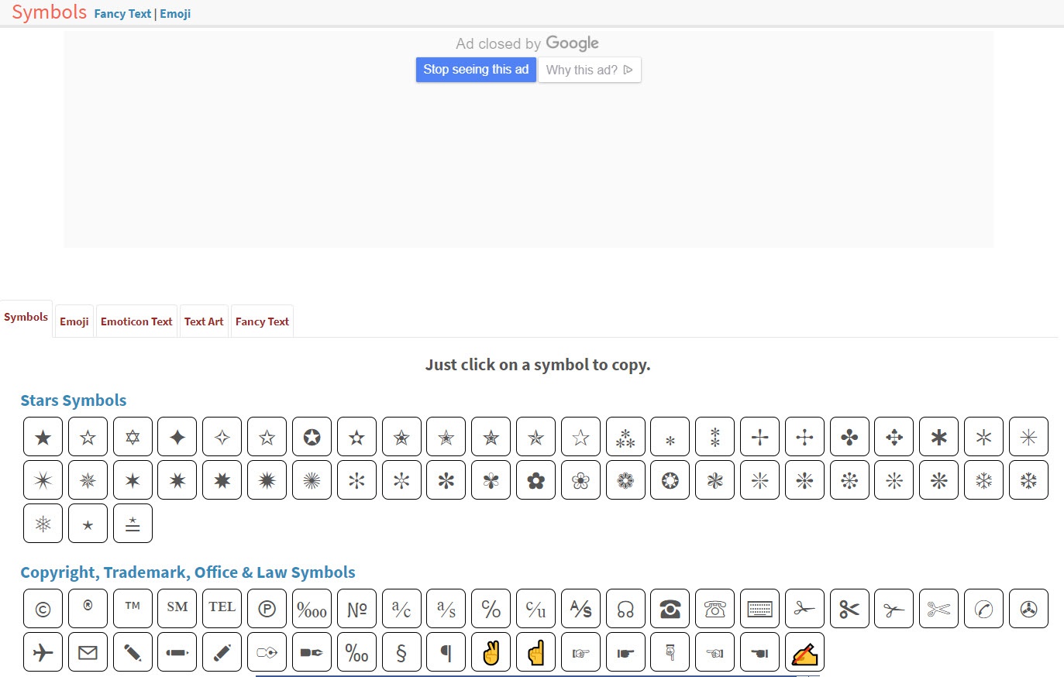
Task: Copy the solid black star symbol
Action: (x=43, y=437)
